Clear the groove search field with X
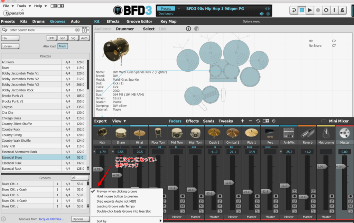This screenshot has width=354, height=223. pos(77,30)
